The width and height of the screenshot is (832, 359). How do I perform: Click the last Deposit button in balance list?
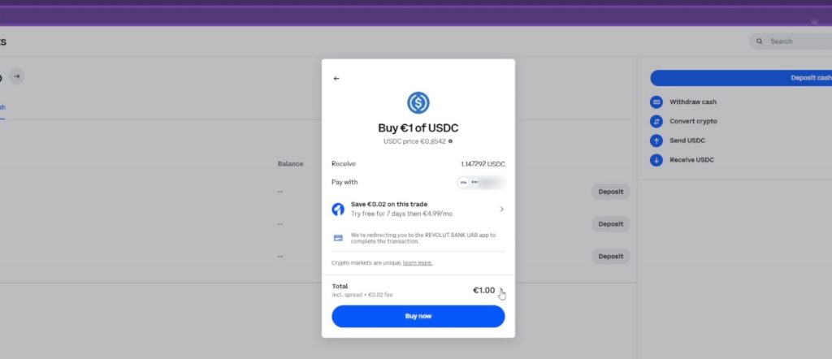click(611, 257)
